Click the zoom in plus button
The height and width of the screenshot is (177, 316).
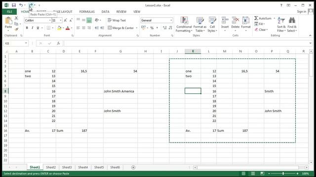(297, 174)
